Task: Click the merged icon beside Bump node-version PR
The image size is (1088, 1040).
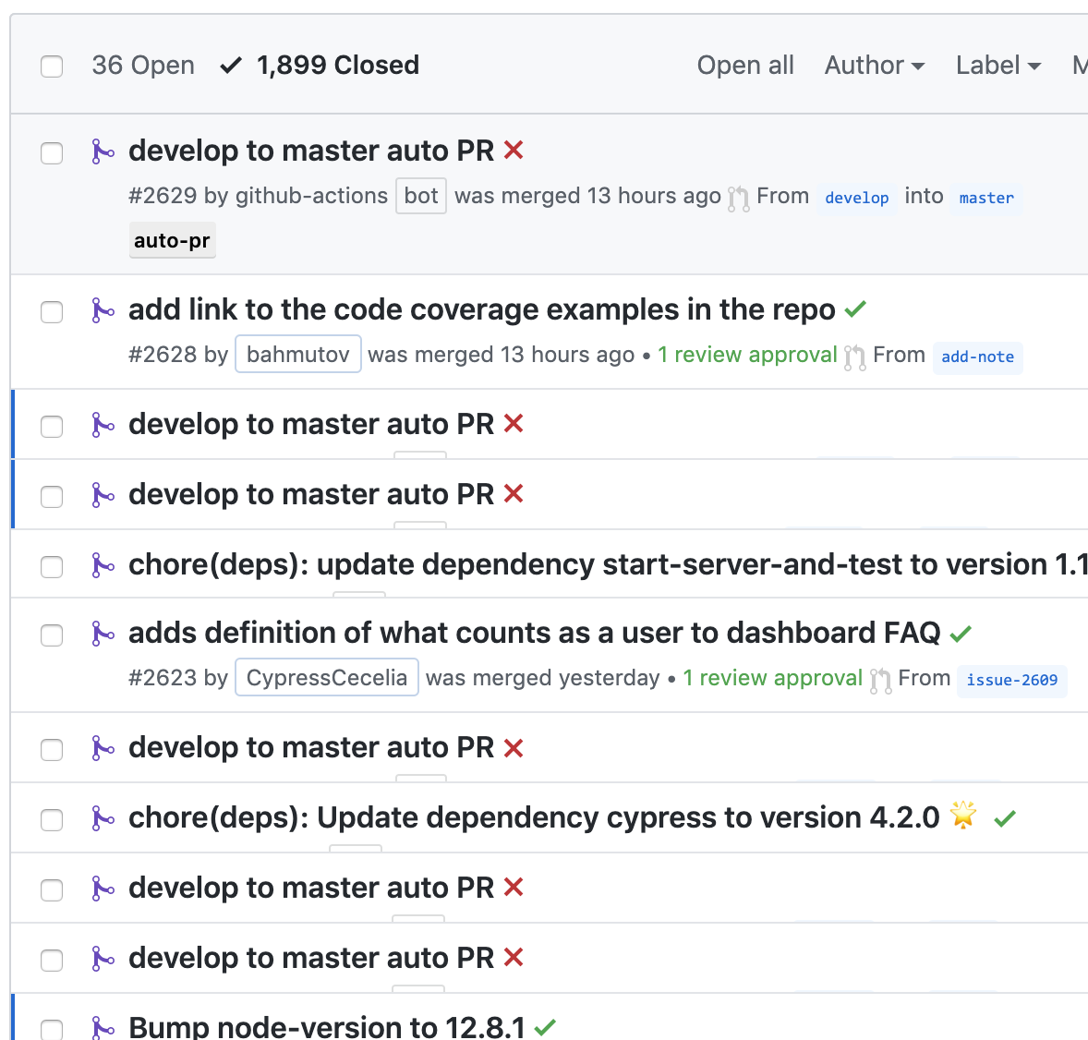Action: [103, 1027]
